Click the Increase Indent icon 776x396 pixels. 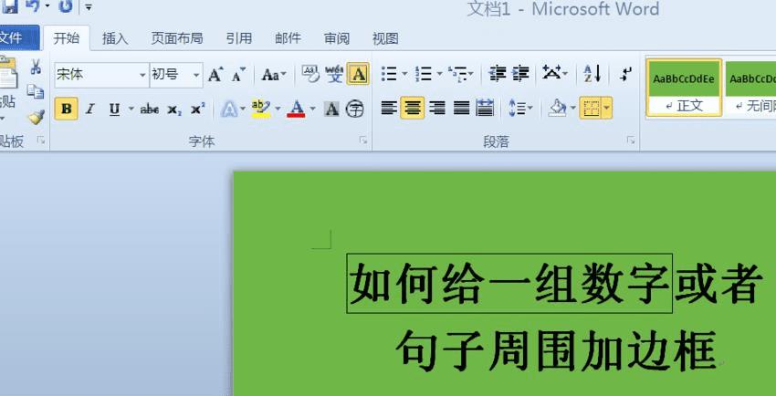click(520, 74)
